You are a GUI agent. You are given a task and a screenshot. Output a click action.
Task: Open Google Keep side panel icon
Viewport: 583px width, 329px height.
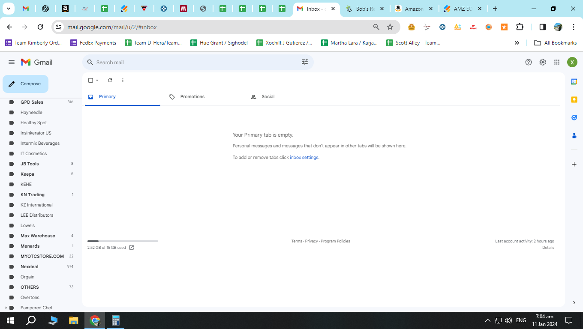[574, 99]
